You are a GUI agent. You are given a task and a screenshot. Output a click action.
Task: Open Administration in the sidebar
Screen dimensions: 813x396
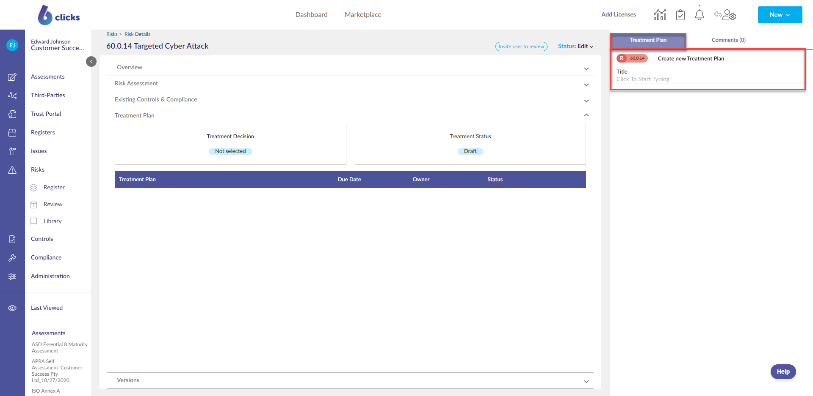[50, 276]
